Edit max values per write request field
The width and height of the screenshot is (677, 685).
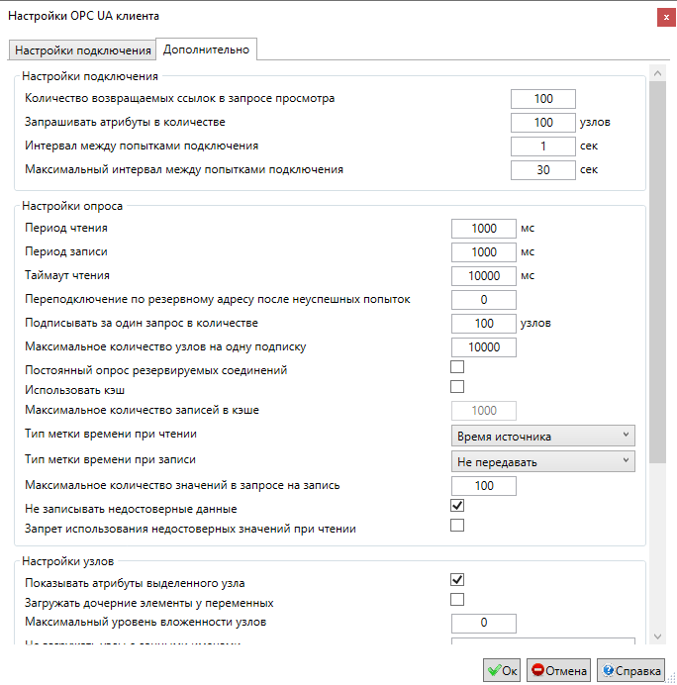pyautogui.click(x=484, y=486)
